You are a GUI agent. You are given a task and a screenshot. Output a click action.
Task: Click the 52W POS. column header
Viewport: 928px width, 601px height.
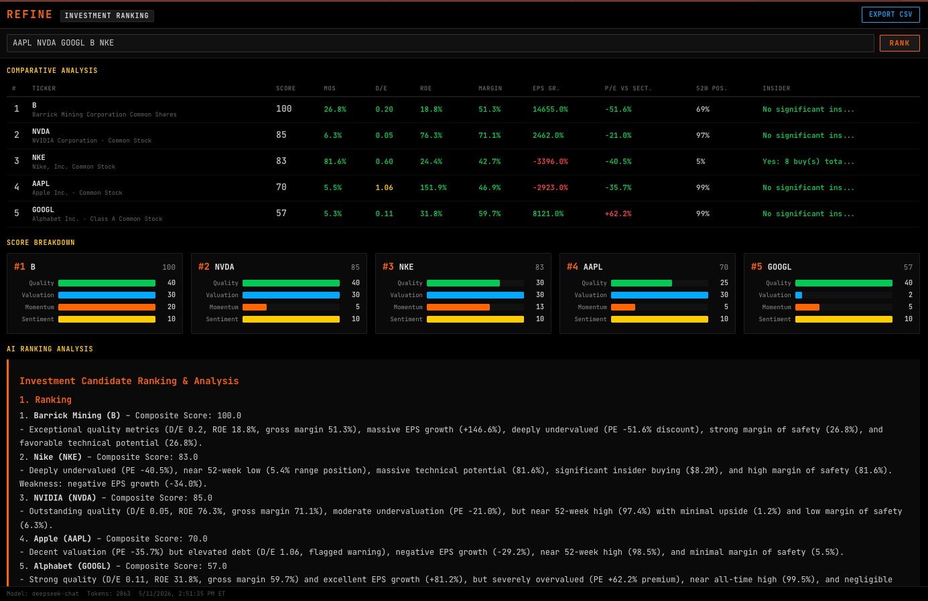point(712,88)
